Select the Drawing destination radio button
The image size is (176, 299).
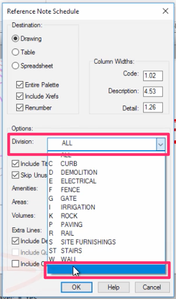tap(15, 38)
